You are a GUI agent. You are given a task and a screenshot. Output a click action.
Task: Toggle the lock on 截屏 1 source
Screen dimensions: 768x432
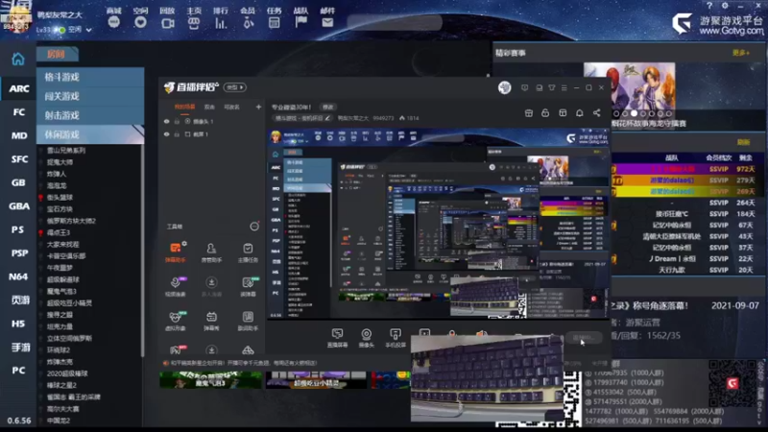[x=177, y=134]
